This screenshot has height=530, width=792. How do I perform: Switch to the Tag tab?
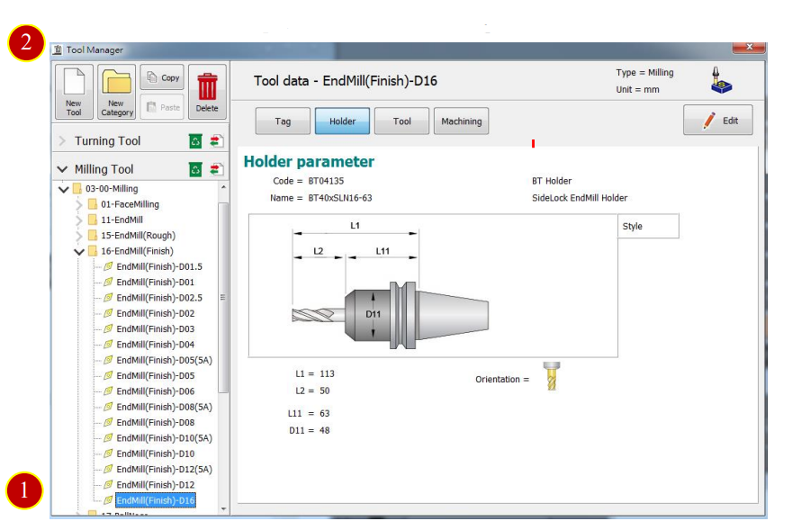(x=283, y=121)
